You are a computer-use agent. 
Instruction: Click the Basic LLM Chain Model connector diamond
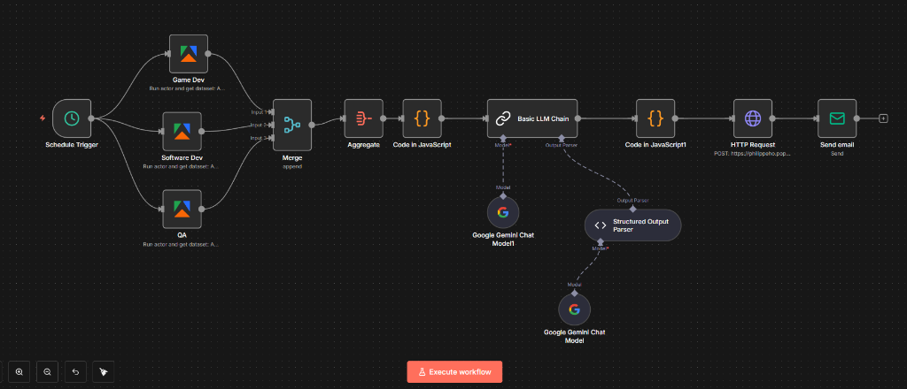click(x=503, y=138)
